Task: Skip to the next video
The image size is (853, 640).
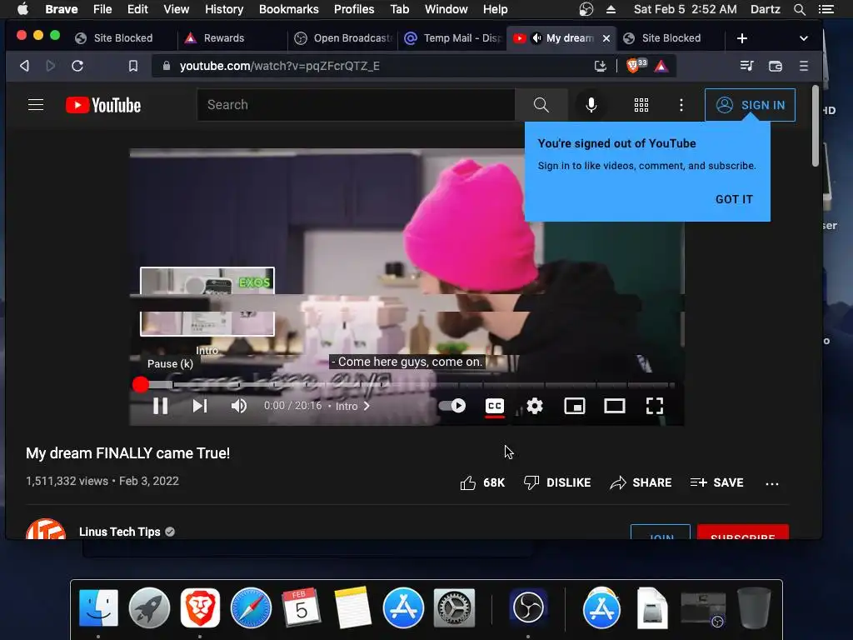Action: [x=200, y=406]
